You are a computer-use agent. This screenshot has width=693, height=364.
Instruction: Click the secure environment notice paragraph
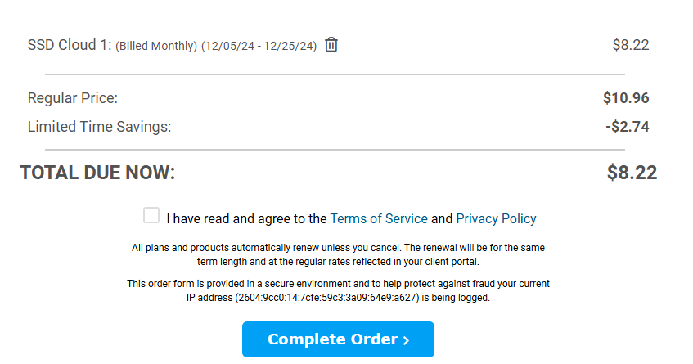click(x=338, y=284)
